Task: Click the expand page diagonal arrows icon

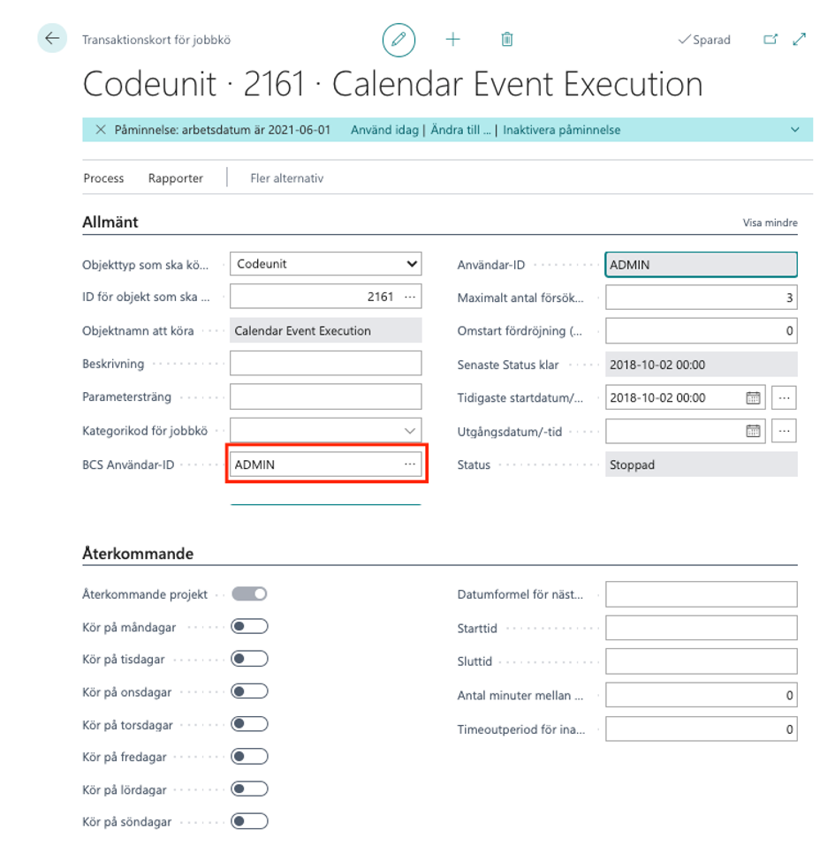Action: (x=800, y=40)
